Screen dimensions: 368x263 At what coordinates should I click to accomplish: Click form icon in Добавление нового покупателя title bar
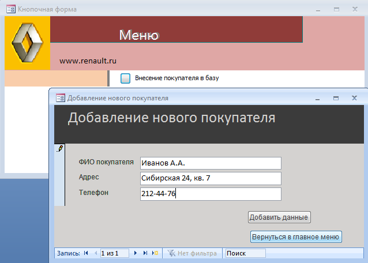[x=61, y=98]
